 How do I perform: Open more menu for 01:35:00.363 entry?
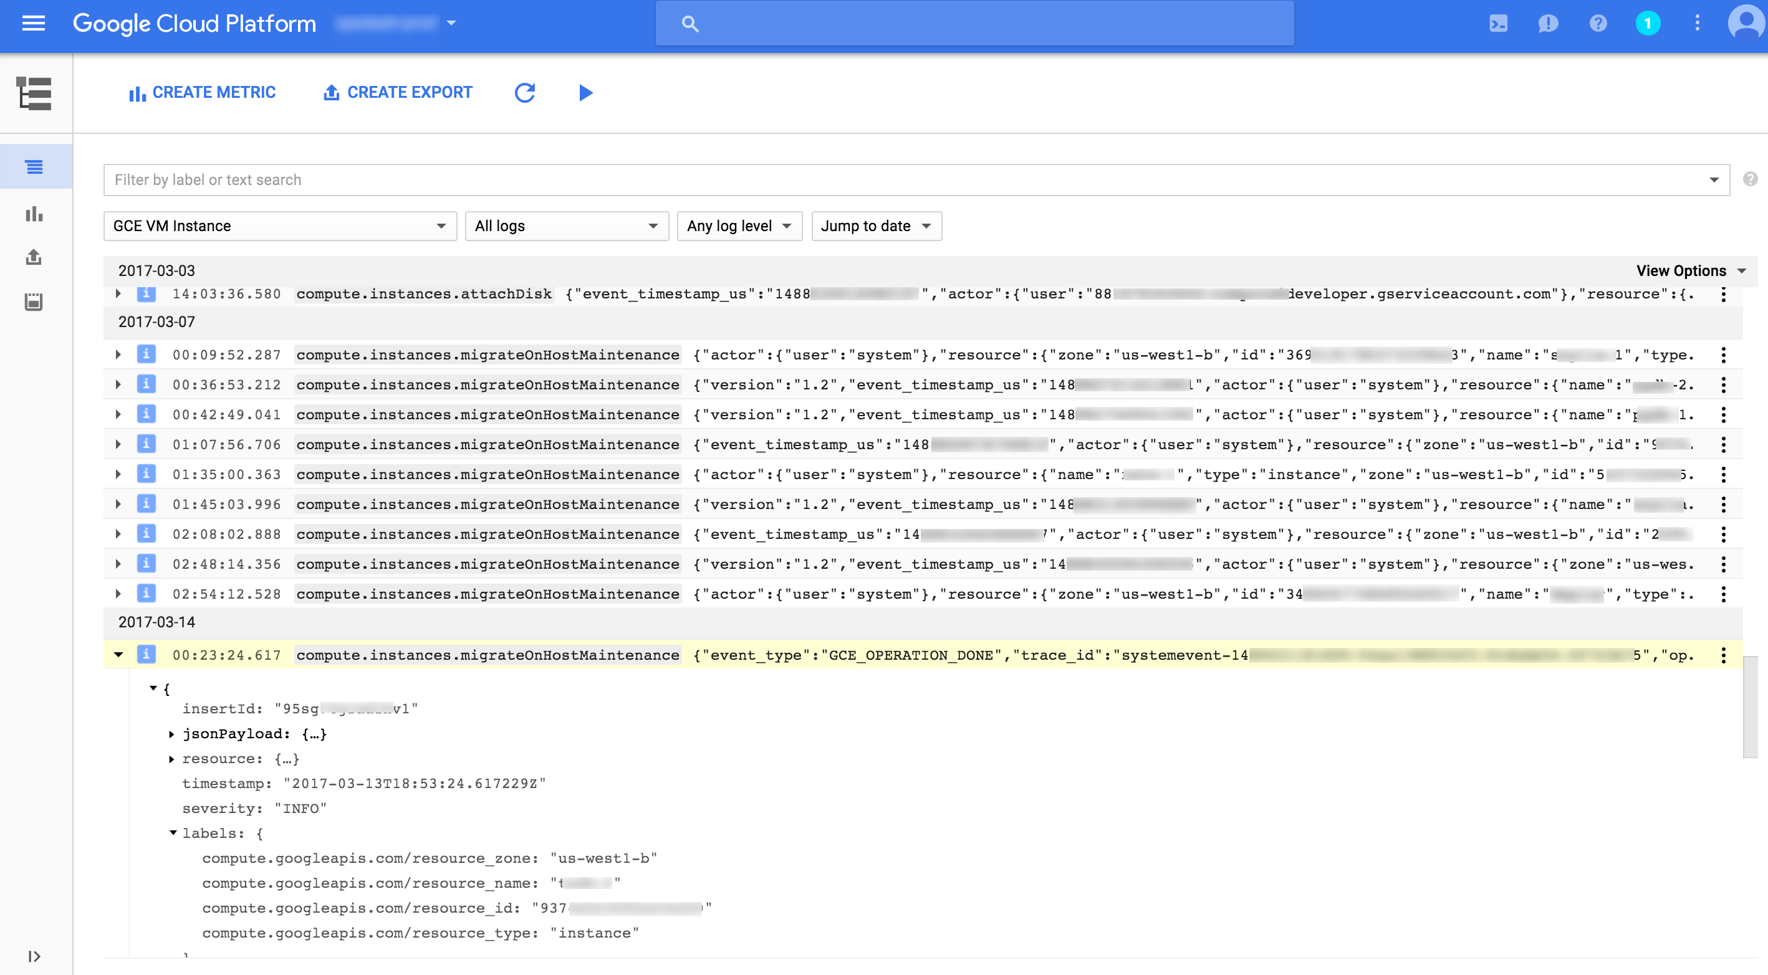(1723, 475)
